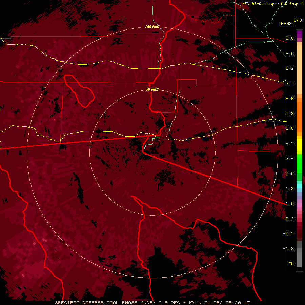
Task: Click the -0.5 legend value
Action: 288,234
